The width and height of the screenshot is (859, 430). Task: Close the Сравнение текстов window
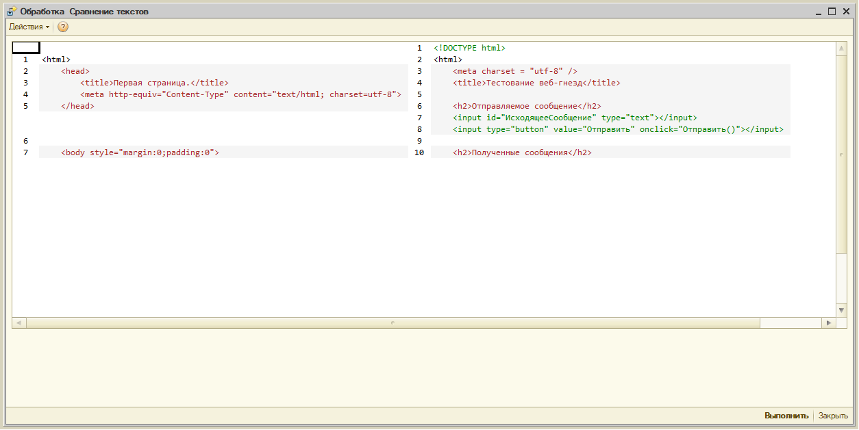pos(846,11)
